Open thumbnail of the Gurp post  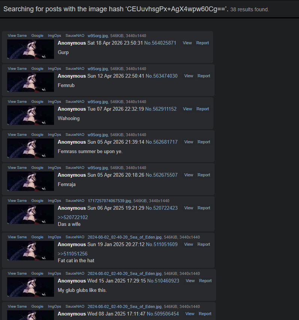coord(31,49)
